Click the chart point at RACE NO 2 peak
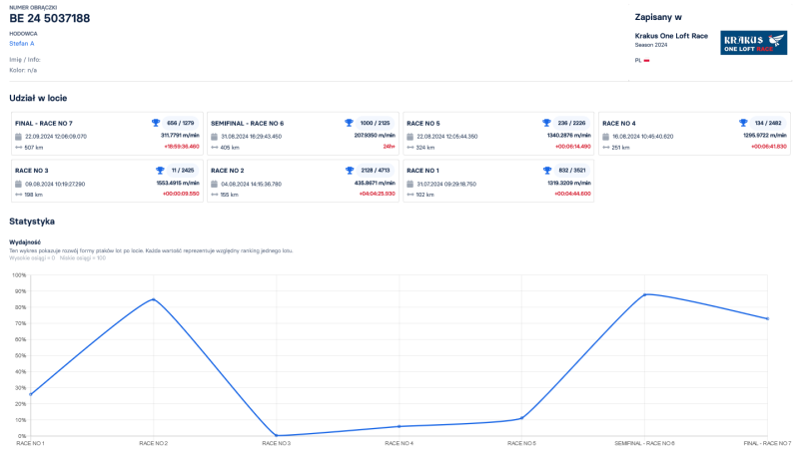The width and height of the screenshot is (799, 458). coord(153,299)
